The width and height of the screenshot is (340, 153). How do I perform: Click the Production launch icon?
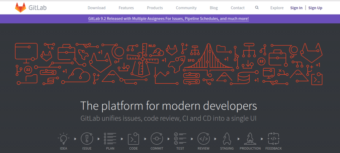tap(250, 138)
